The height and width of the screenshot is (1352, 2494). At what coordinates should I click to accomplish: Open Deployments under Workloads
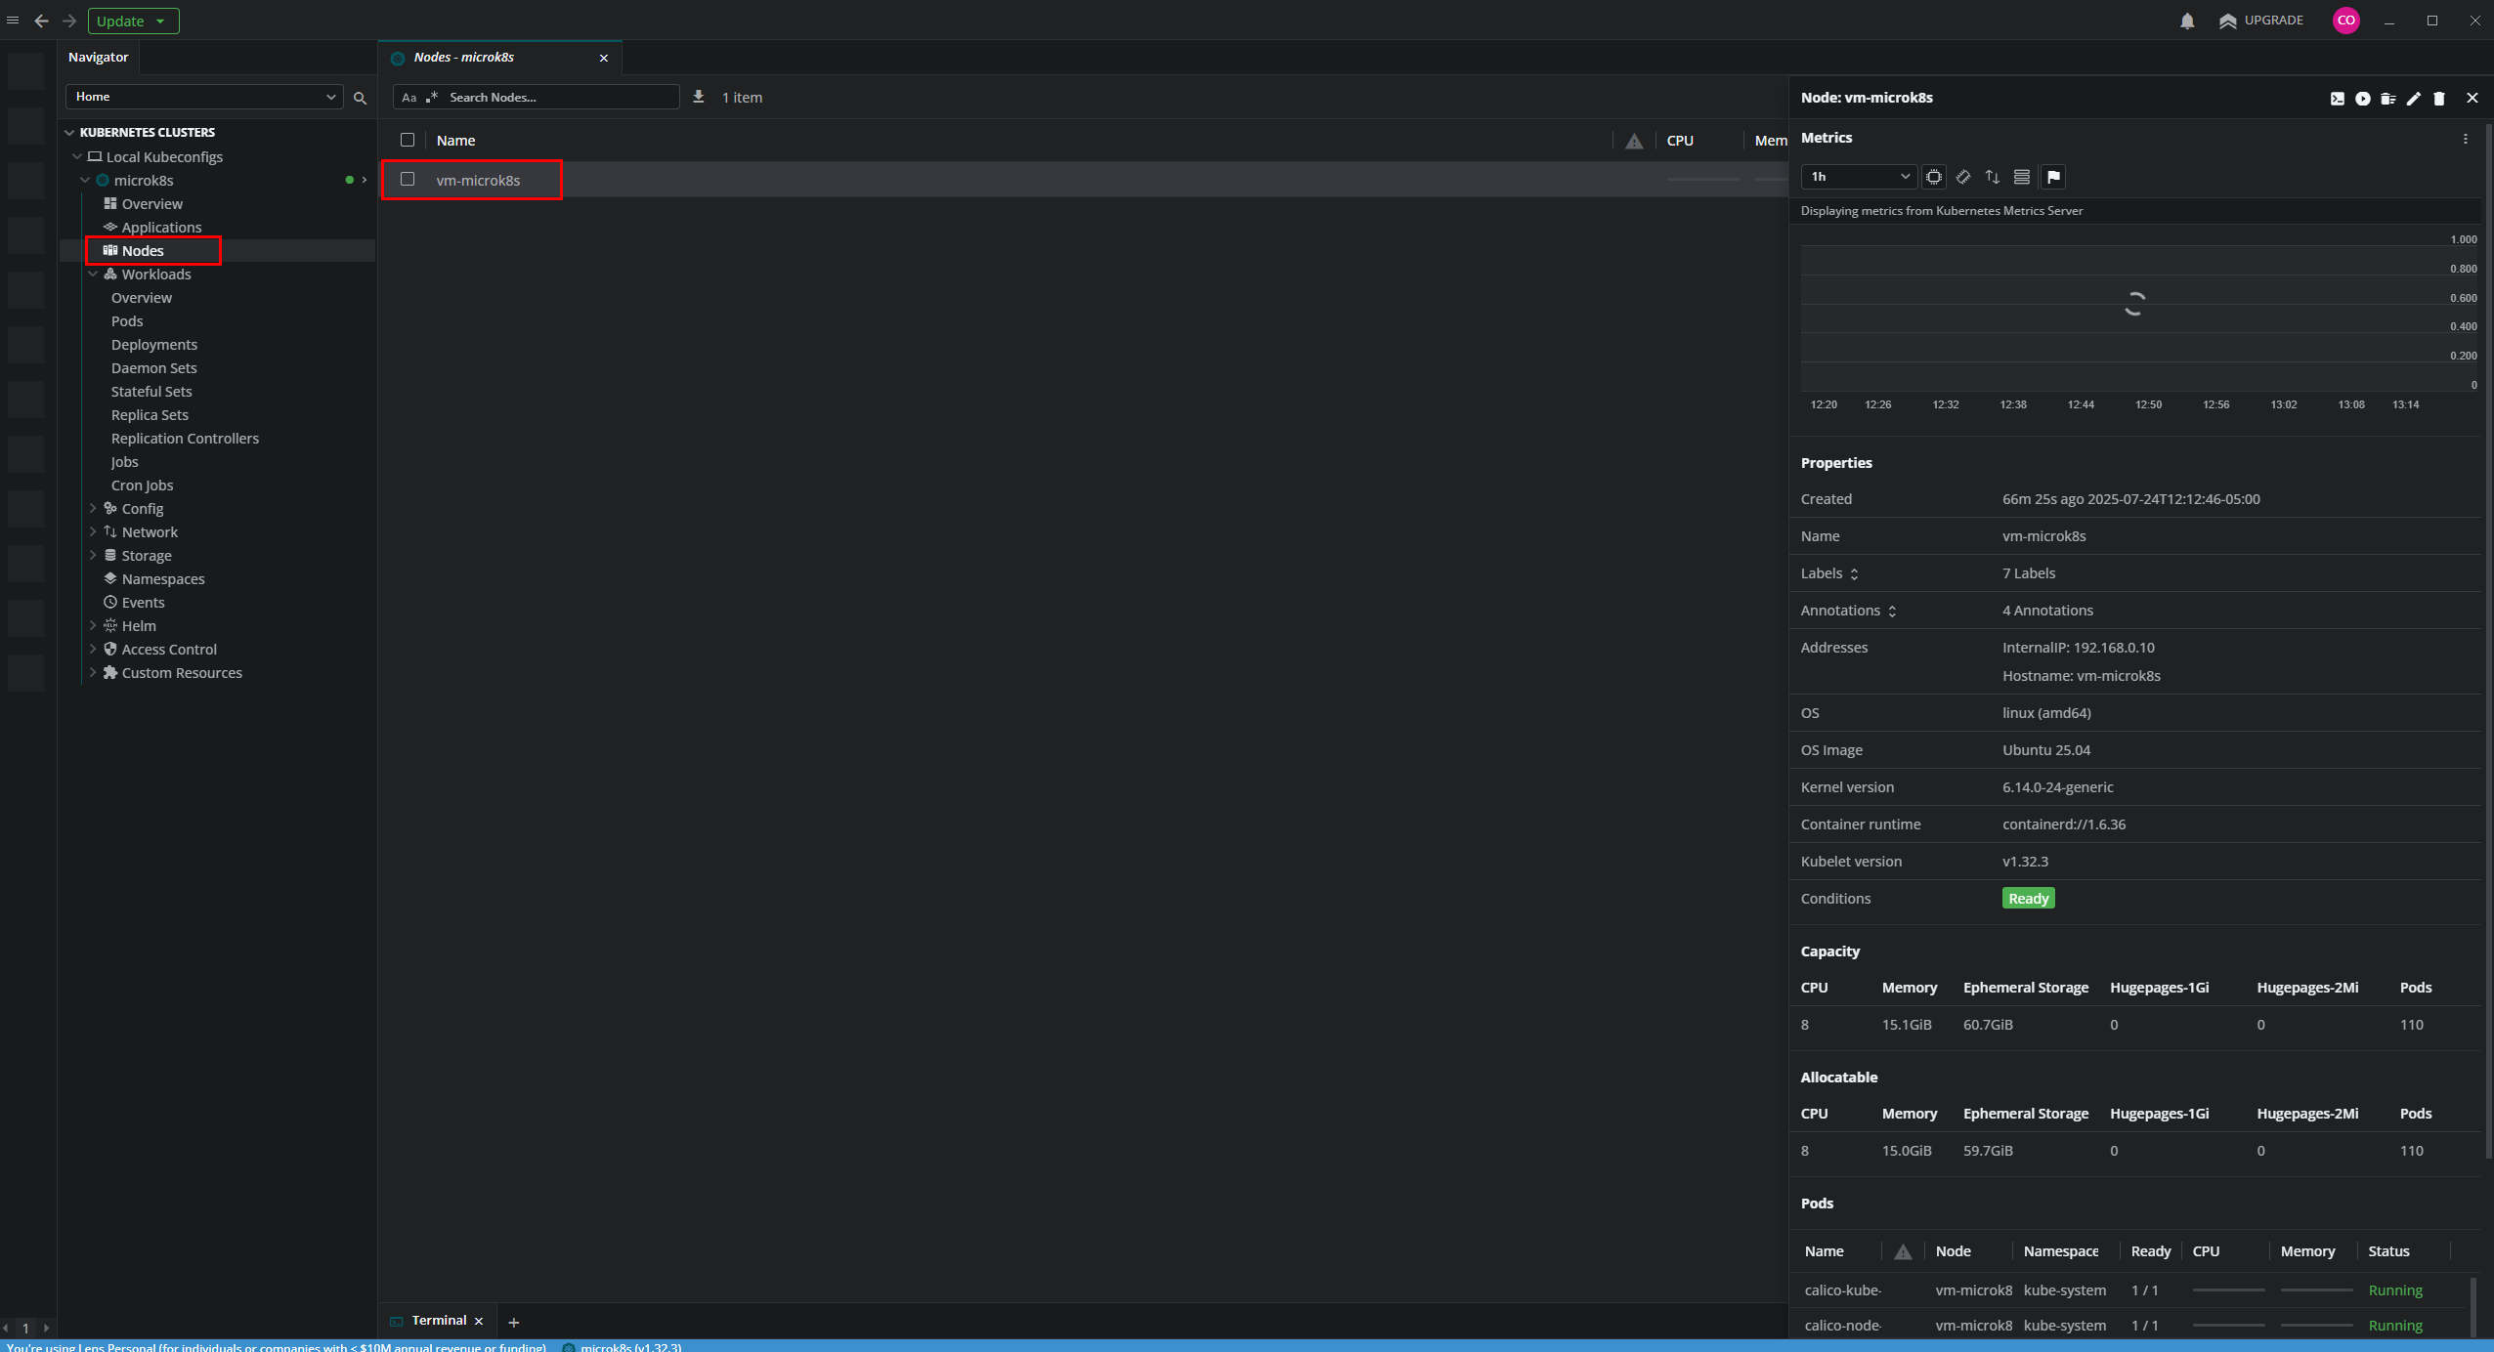coord(154,345)
